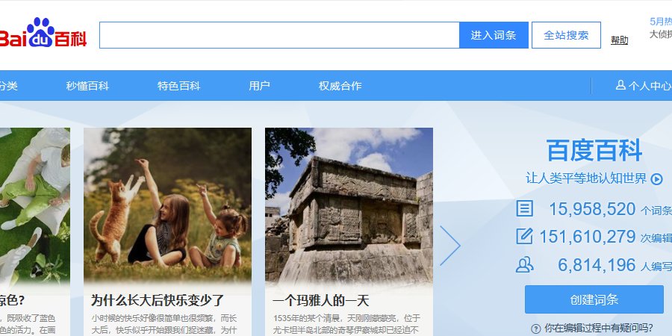
Task: Click the editor count 6,814,196
Action: [x=597, y=265]
